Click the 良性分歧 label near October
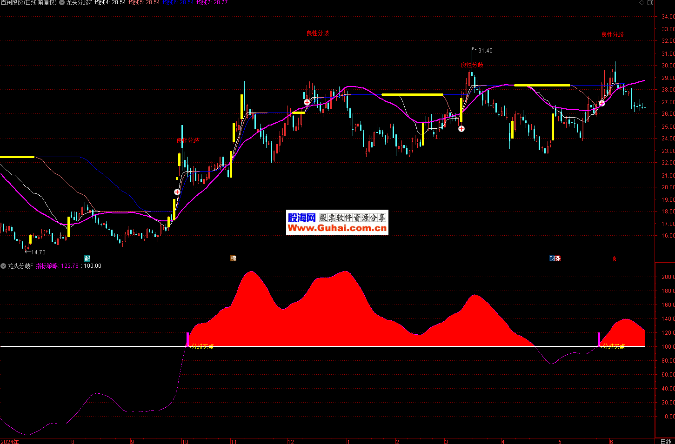 tap(188, 140)
